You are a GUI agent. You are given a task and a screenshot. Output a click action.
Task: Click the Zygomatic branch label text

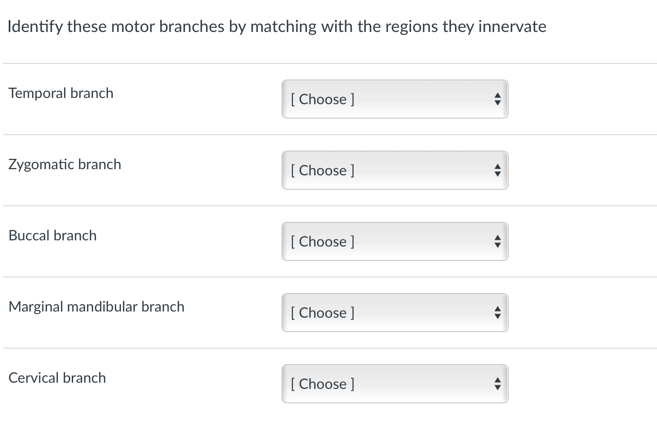click(65, 165)
